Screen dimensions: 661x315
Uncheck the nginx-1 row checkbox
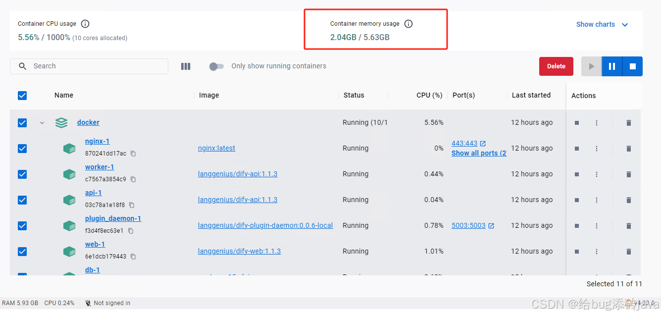pyautogui.click(x=22, y=148)
